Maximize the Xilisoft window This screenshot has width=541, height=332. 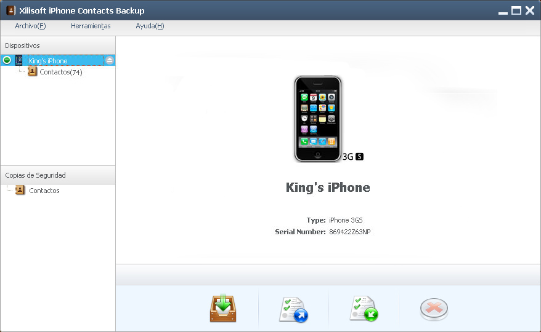click(516, 10)
